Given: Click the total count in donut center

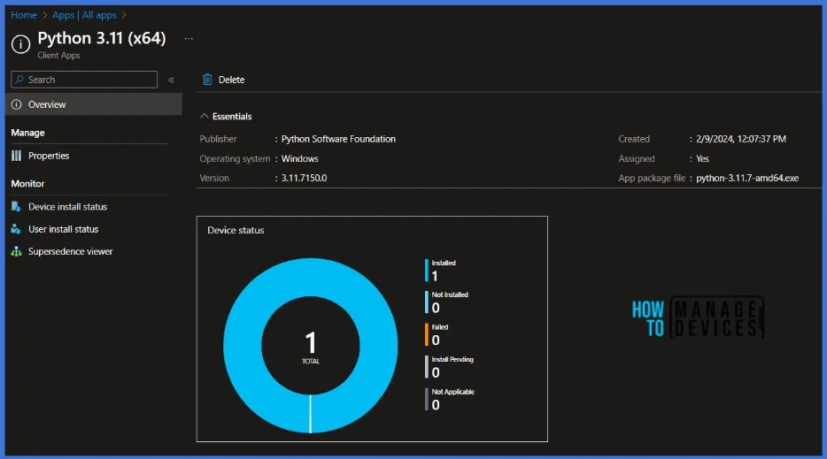Looking at the screenshot, I should 311,343.
